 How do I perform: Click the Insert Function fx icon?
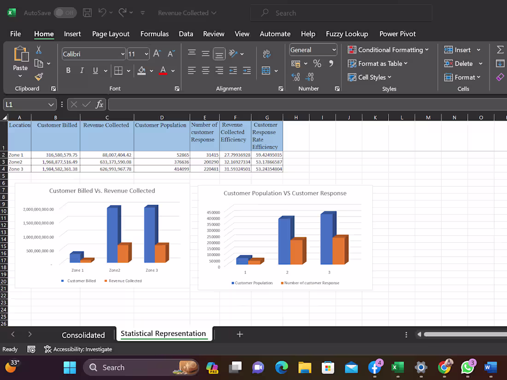pos(100,105)
